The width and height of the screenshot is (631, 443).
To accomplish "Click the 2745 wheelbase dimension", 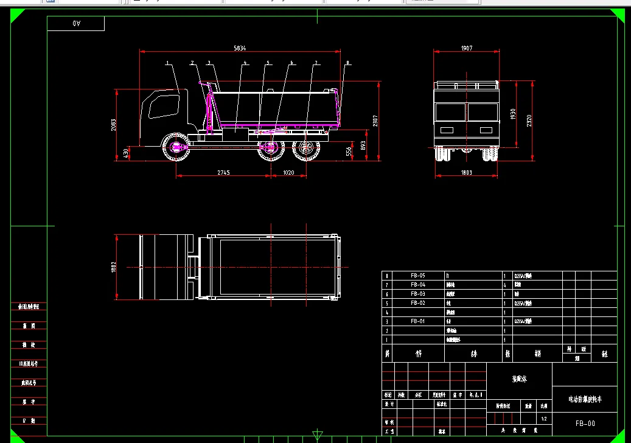I will click(223, 173).
